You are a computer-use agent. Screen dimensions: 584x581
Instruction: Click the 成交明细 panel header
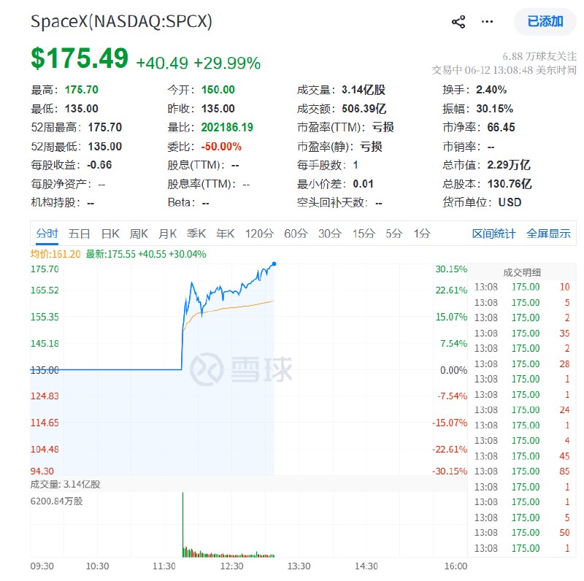pos(522,273)
